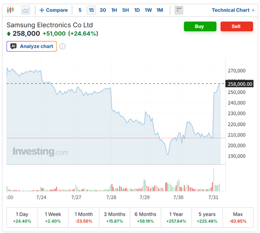Viewport: 260px width, 233px height.
Task: Switch interval to 1D
Action: click(137, 10)
